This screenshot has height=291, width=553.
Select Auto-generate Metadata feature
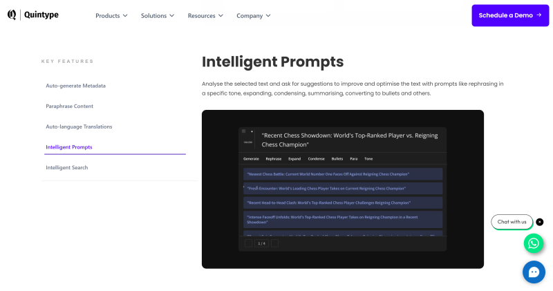(x=76, y=86)
